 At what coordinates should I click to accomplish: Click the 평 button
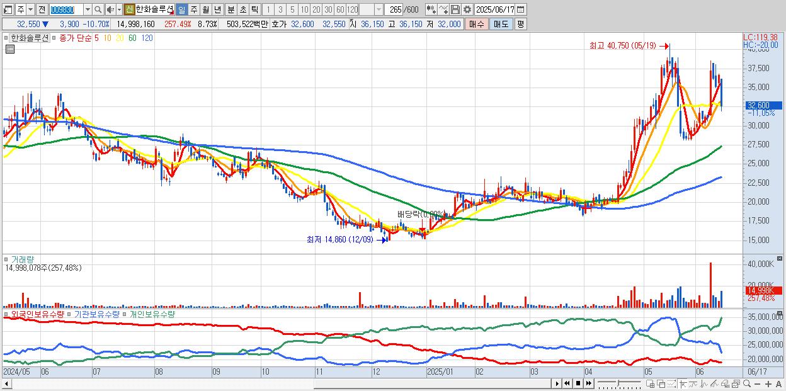click(x=521, y=24)
